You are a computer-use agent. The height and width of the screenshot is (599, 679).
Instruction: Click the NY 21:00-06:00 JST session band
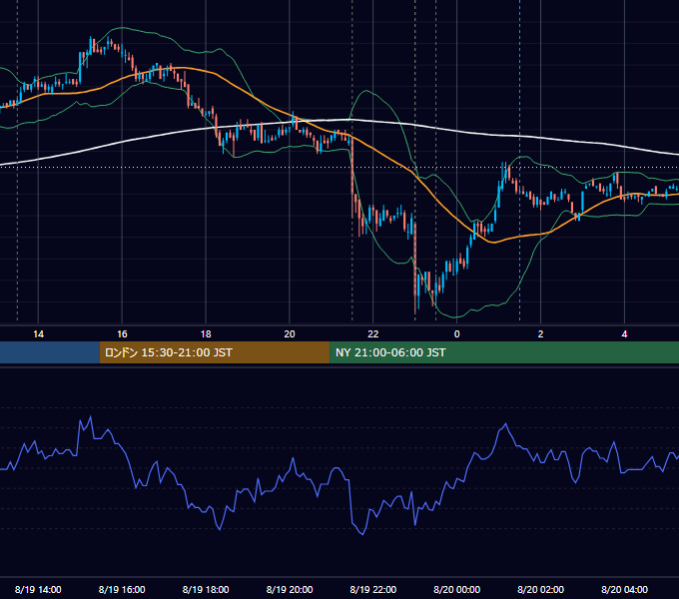tap(504, 352)
